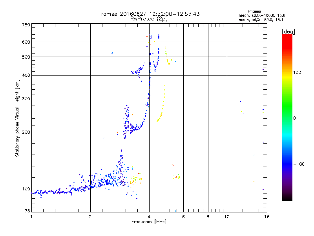
Task: Click the x-axis tick label '6'
Action: (183, 217)
